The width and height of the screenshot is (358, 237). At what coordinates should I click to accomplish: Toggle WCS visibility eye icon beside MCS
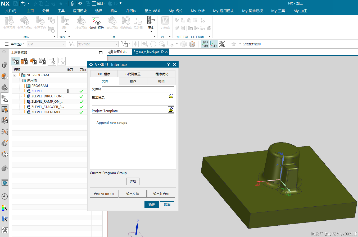214,44
